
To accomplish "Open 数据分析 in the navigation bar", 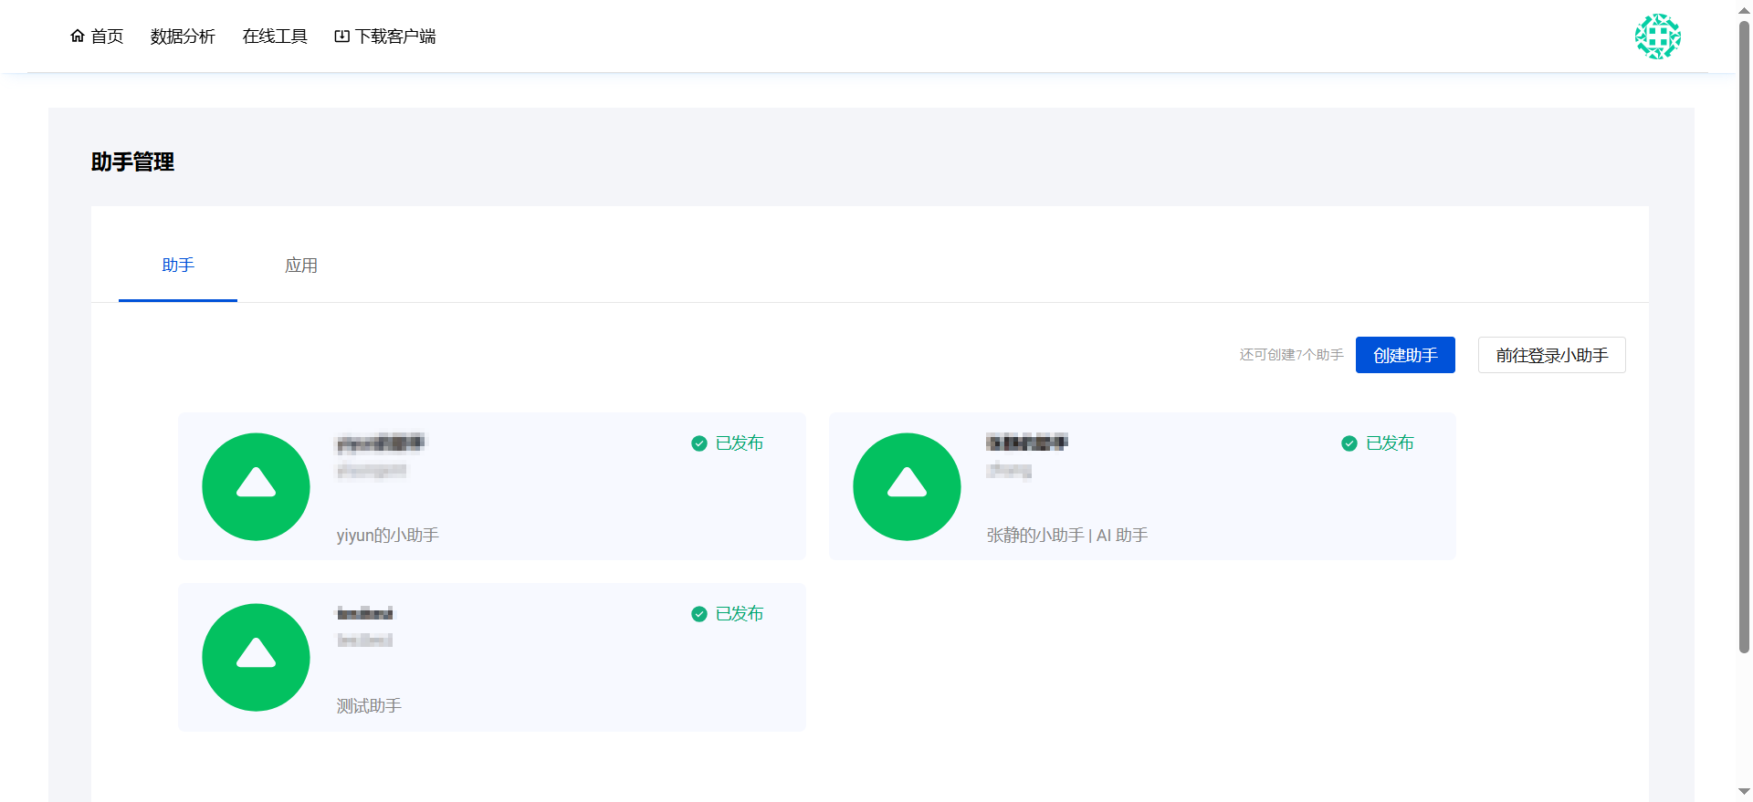I will (x=183, y=36).
